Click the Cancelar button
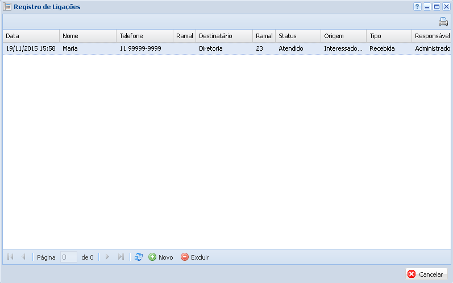The width and height of the screenshot is (453, 283). tap(426, 274)
